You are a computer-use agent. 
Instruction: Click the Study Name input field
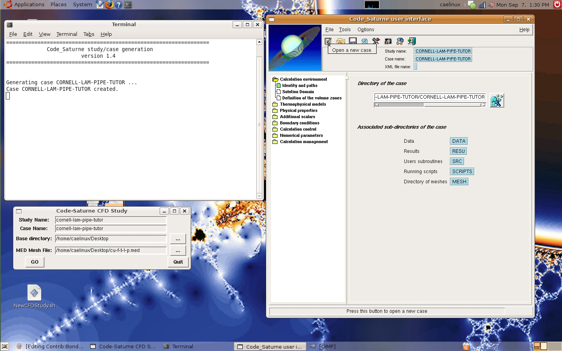point(111,220)
